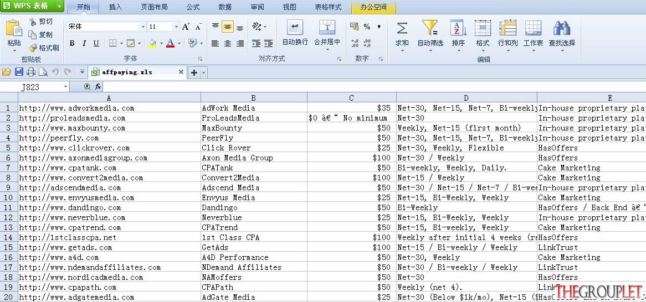Decrease font size with the small A icon
Image resolution: width=646 pixels, height=302 pixels.
coord(198,27)
